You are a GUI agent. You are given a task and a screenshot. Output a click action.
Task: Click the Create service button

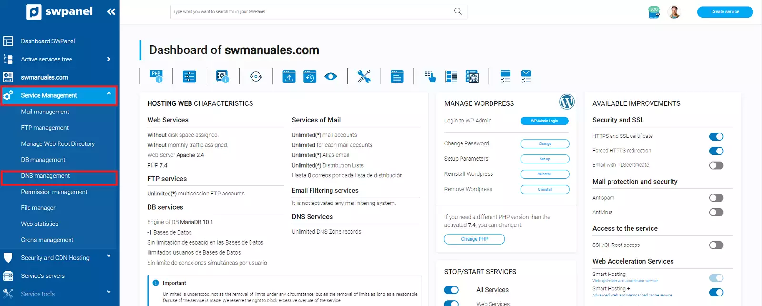pos(725,12)
